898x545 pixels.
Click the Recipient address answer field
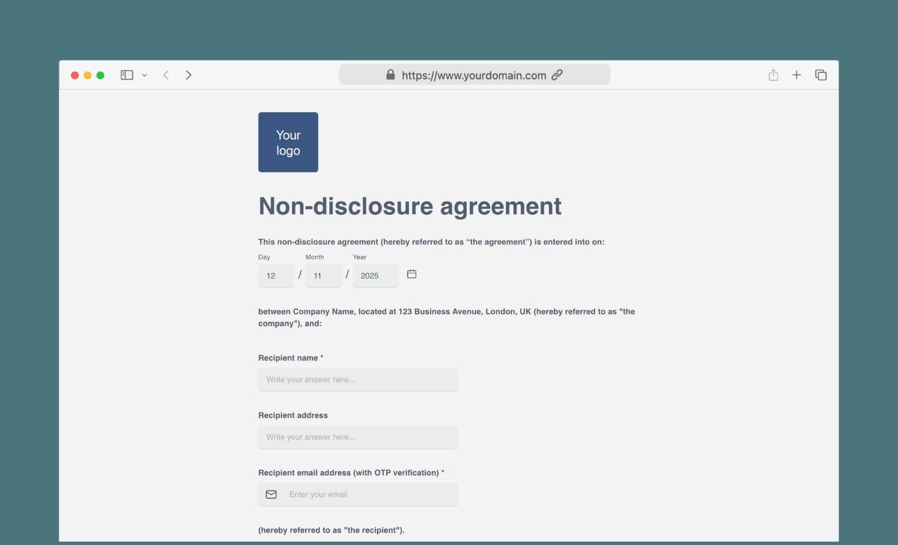tap(358, 437)
